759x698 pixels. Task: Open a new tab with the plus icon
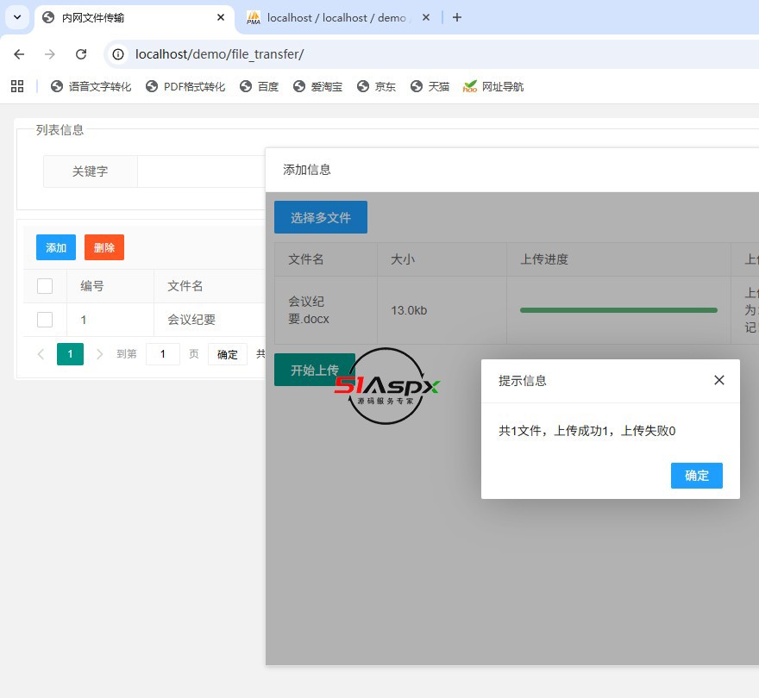(x=458, y=17)
